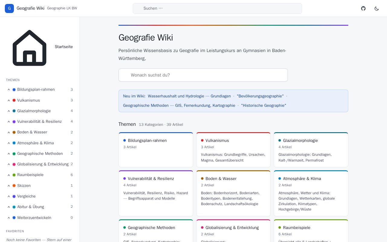Open the Vulnerabilität & Resilienz topic card

click(156, 193)
